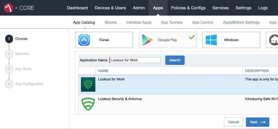Click 'Introducing Safe Wi-F' description text

pos(262,99)
